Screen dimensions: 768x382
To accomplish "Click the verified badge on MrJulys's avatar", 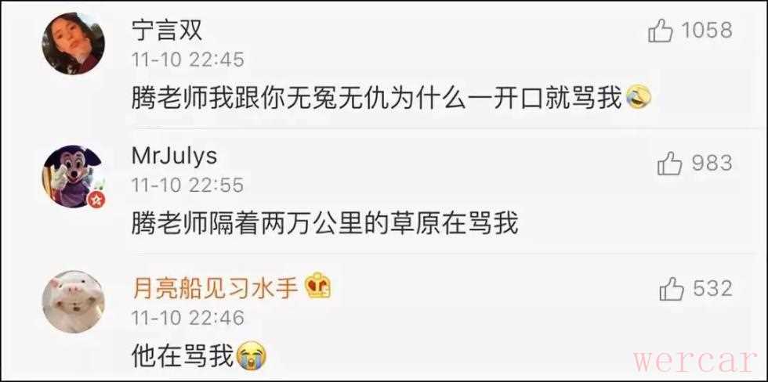I will pos(96,199).
